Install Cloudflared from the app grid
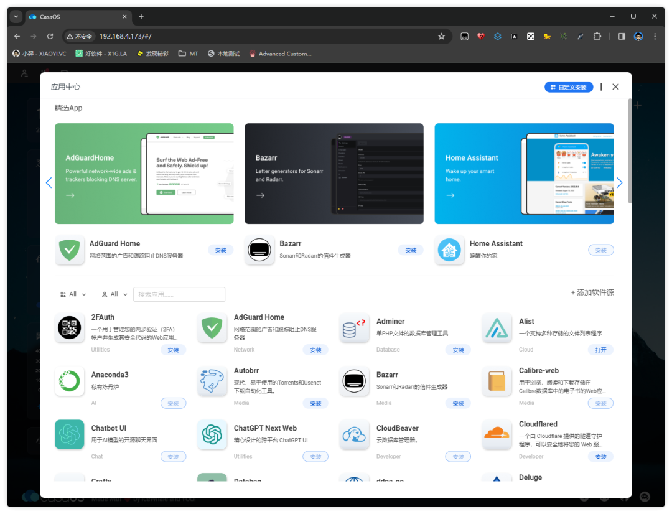 pyautogui.click(x=601, y=457)
